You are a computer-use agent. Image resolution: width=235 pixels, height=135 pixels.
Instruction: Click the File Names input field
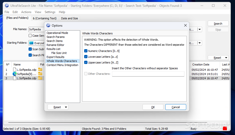pyautogui.click(x=36, y=29)
